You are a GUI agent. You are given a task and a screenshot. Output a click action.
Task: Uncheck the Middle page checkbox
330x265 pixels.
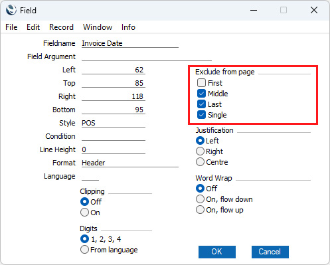[x=201, y=94]
